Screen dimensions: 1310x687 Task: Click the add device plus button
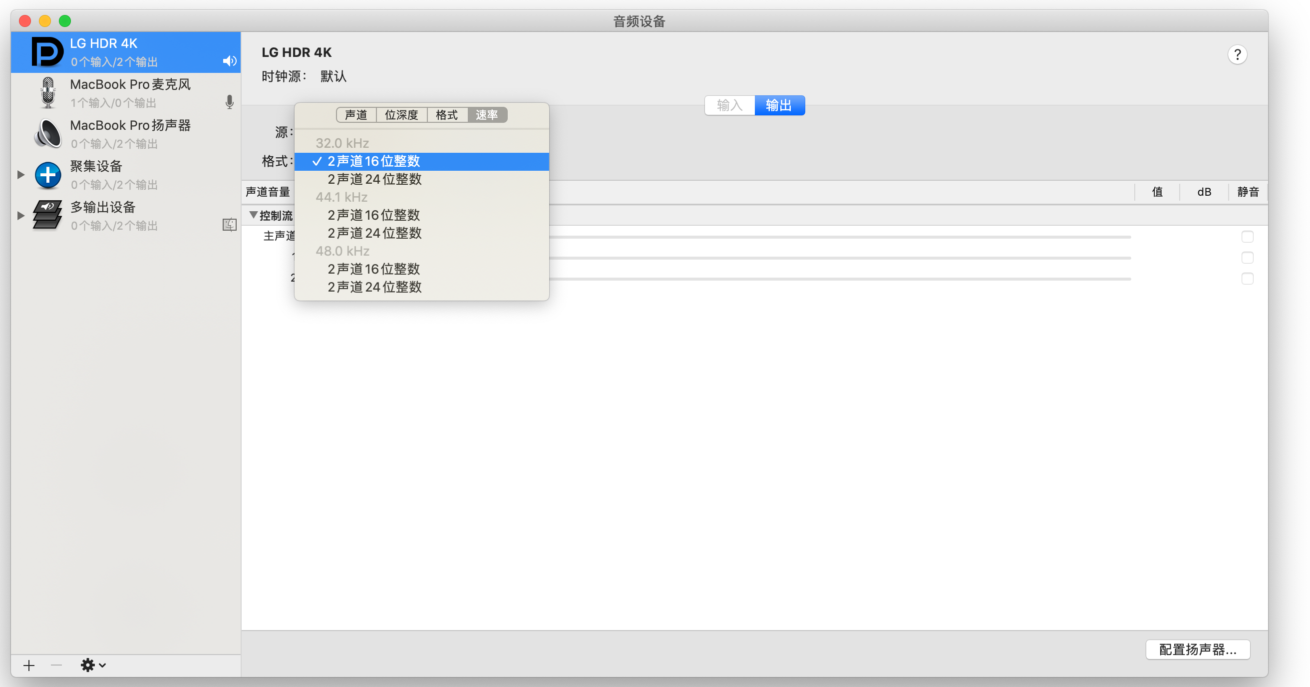click(29, 665)
